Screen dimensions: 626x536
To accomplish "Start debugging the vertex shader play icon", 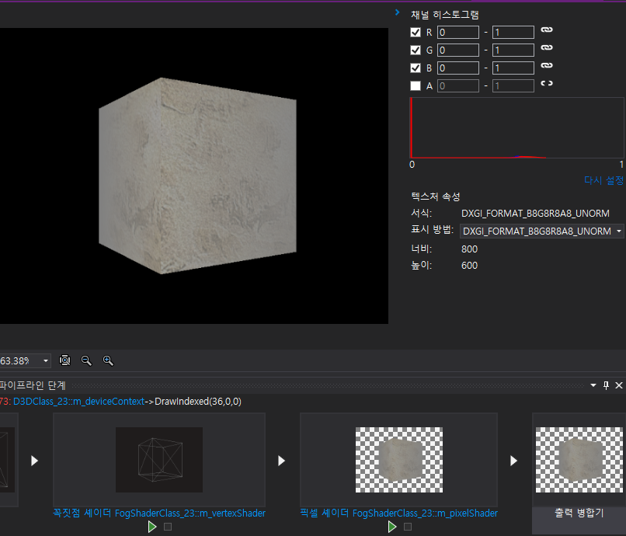I will [152, 527].
